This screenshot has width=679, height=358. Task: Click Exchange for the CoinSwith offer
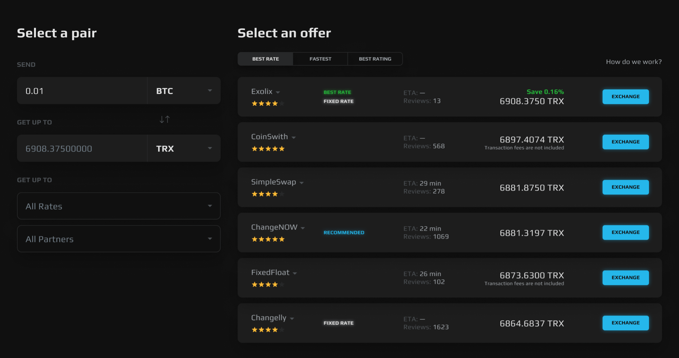[625, 142]
